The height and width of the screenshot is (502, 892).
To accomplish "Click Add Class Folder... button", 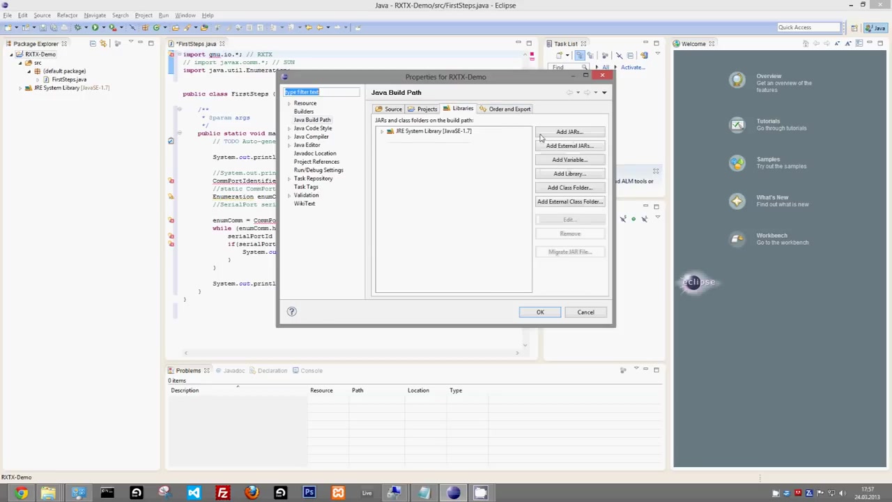I will pos(570,188).
